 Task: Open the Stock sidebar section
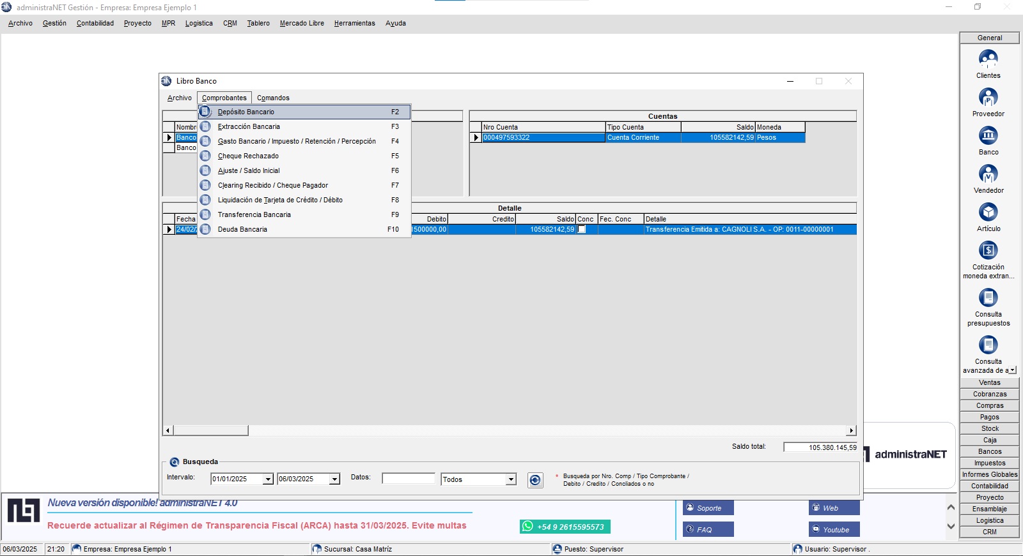click(990, 428)
